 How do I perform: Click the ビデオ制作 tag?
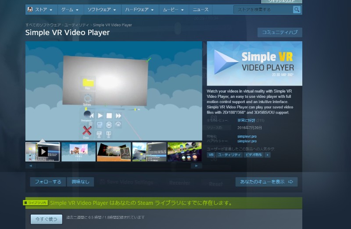click(254, 155)
